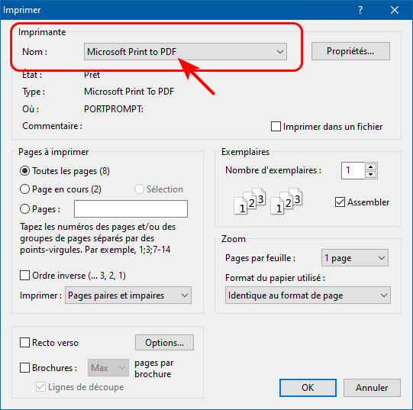Choose the Pages range radio button
The width and height of the screenshot is (413, 410).
(x=24, y=209)
